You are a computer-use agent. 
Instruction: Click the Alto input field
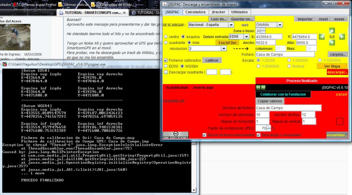pyautogui.click(x=306, y=43)
